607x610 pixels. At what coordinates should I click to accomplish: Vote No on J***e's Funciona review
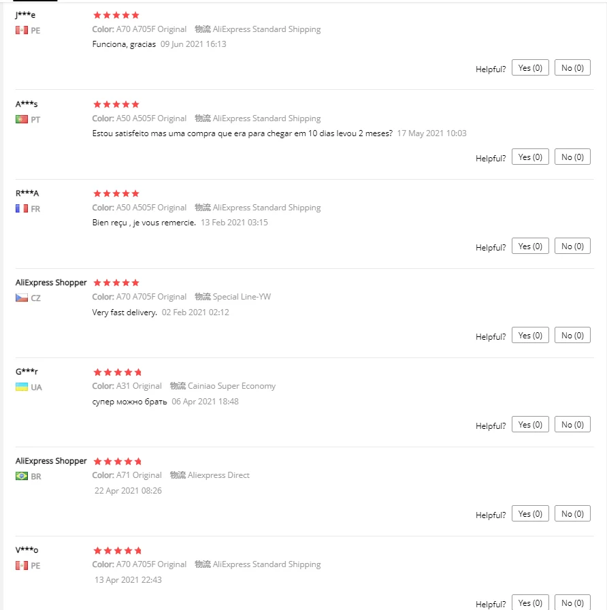[572, 67]
